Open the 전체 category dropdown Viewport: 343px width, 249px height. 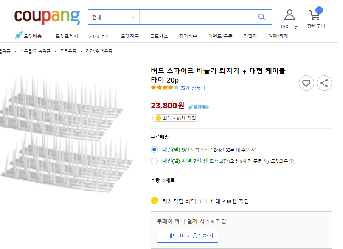point(113,17)
